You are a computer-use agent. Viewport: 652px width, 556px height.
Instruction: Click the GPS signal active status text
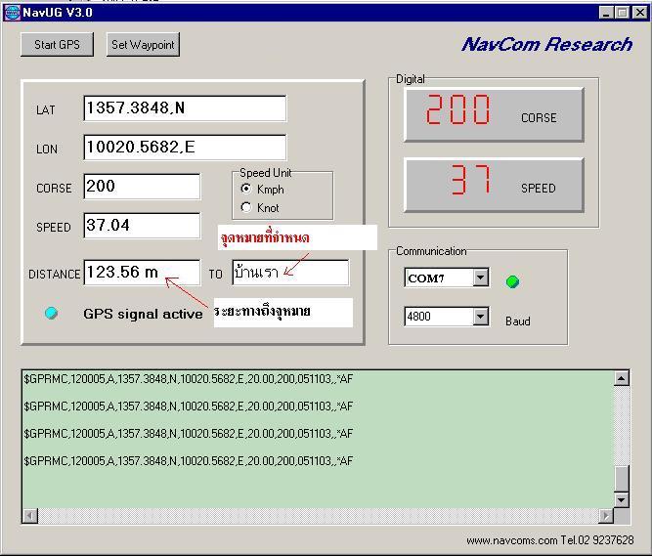(x=143, y=314)
